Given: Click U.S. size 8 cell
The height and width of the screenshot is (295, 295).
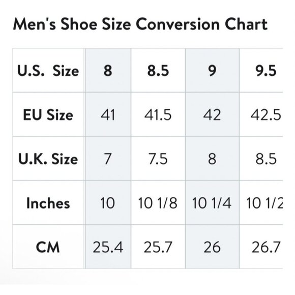Looking at the screenshot, I should [108, 70].
